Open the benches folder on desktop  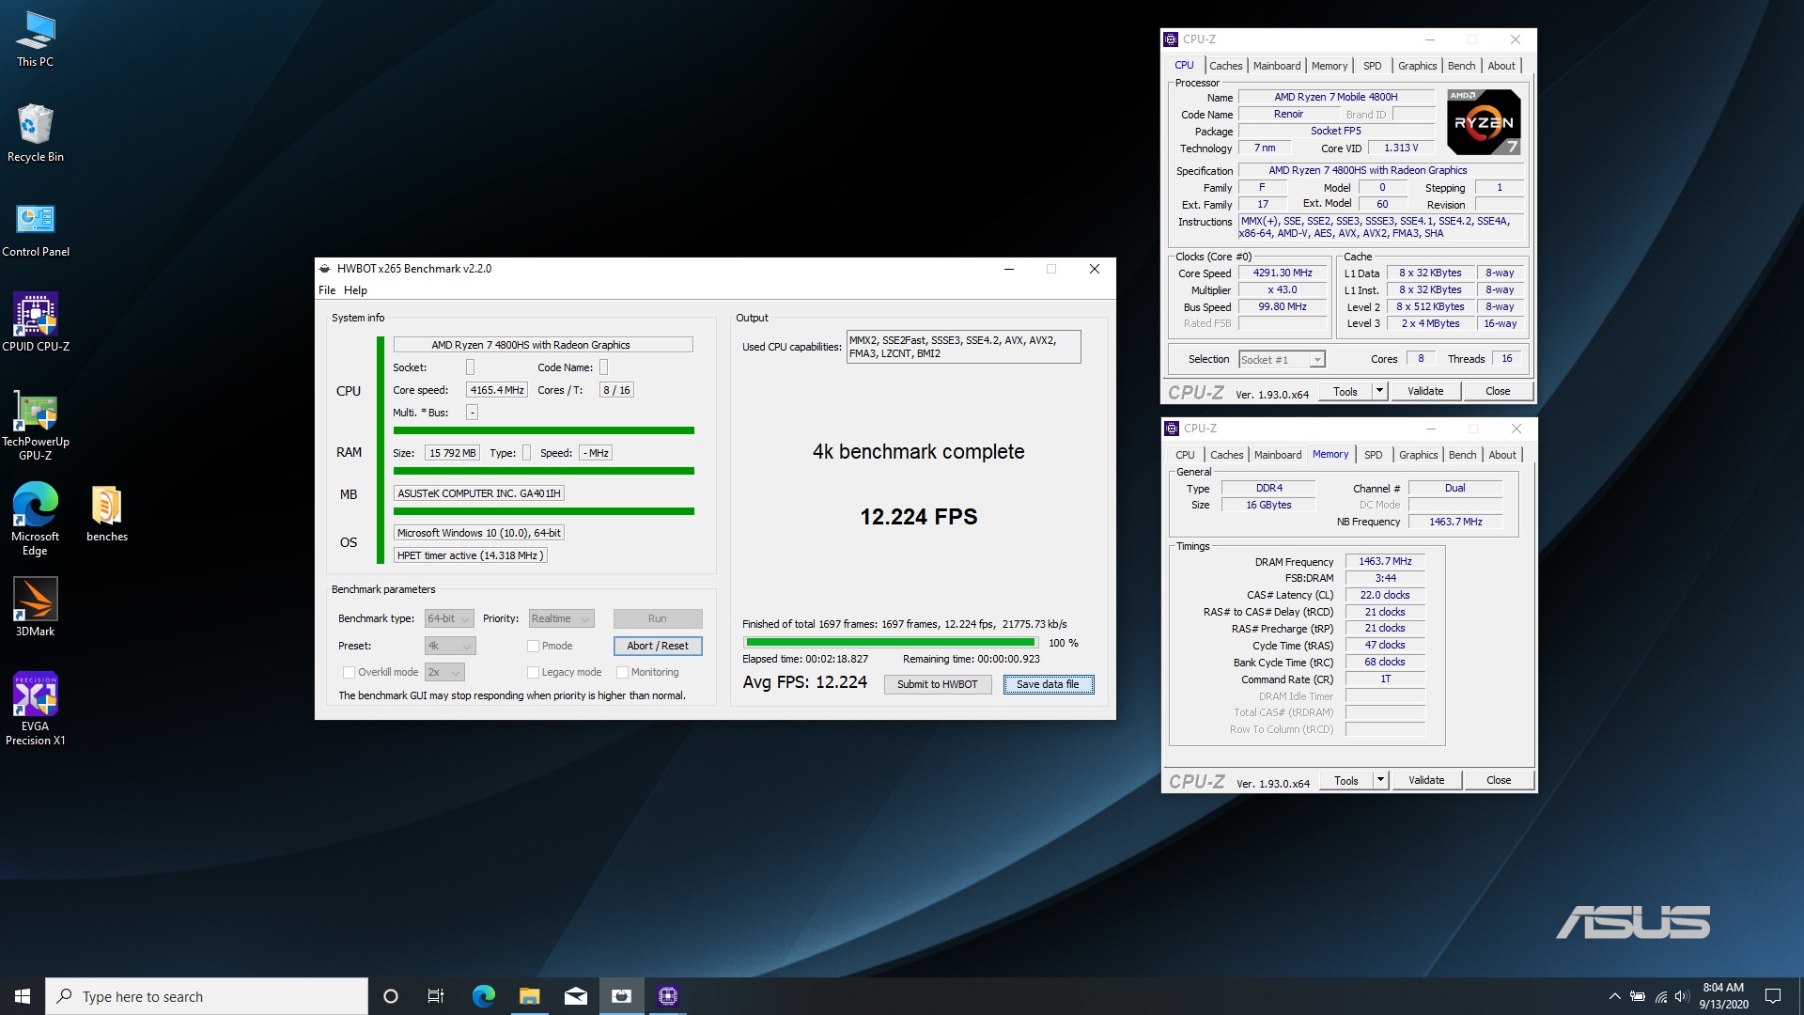[106, 513]
